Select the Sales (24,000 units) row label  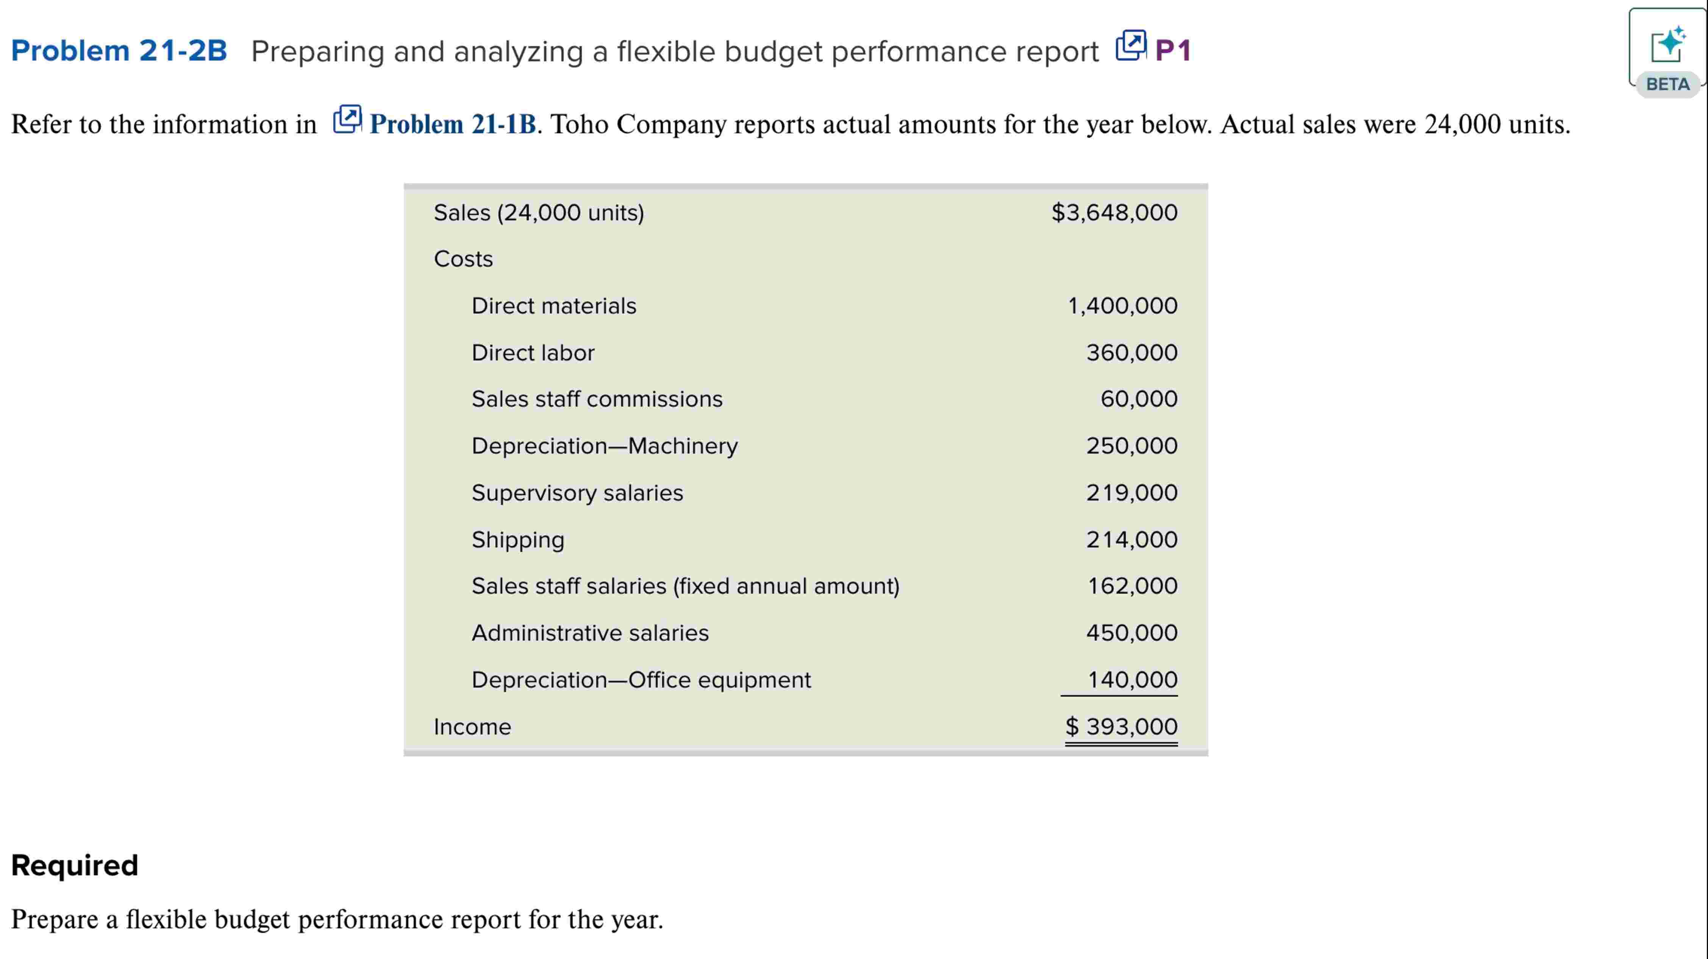point(538,213)
